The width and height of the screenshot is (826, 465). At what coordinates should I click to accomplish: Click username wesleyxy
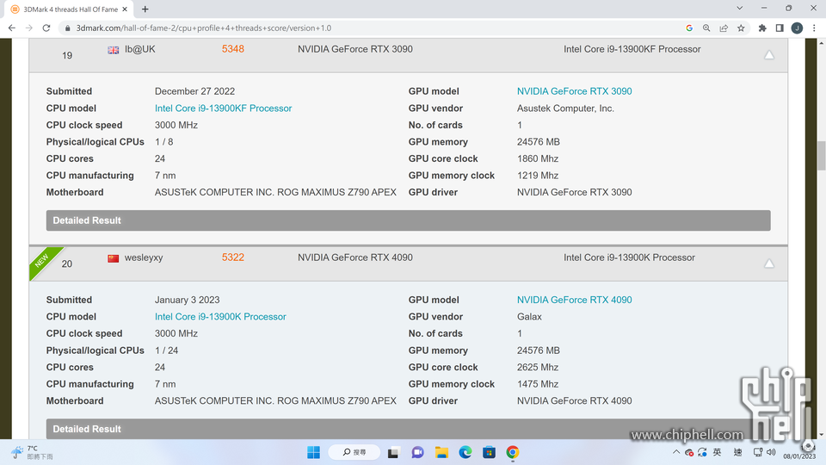click(144, 257)
